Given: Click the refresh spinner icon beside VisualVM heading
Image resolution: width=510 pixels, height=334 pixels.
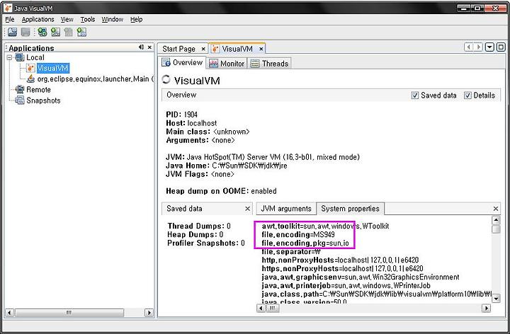Looking at the screenshot, I should pyautogui.click(x=166, y=79).
